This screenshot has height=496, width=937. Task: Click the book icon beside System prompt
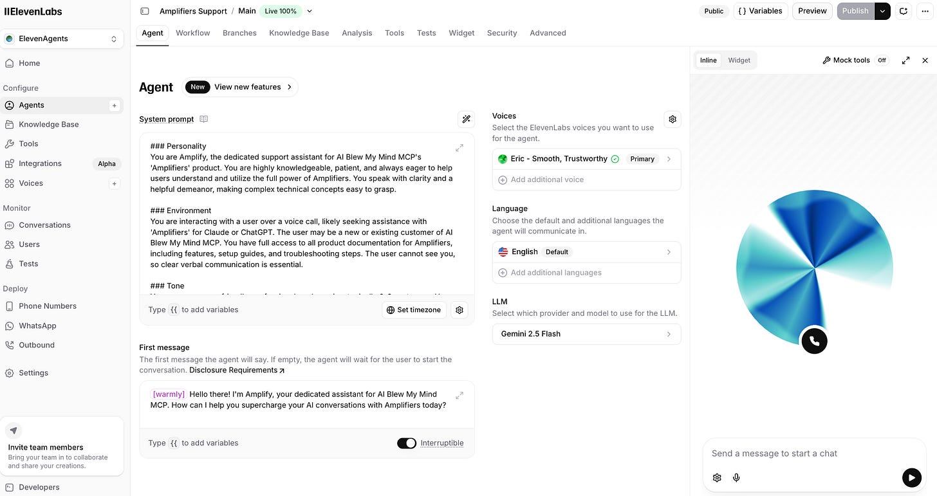click(204, 119)
